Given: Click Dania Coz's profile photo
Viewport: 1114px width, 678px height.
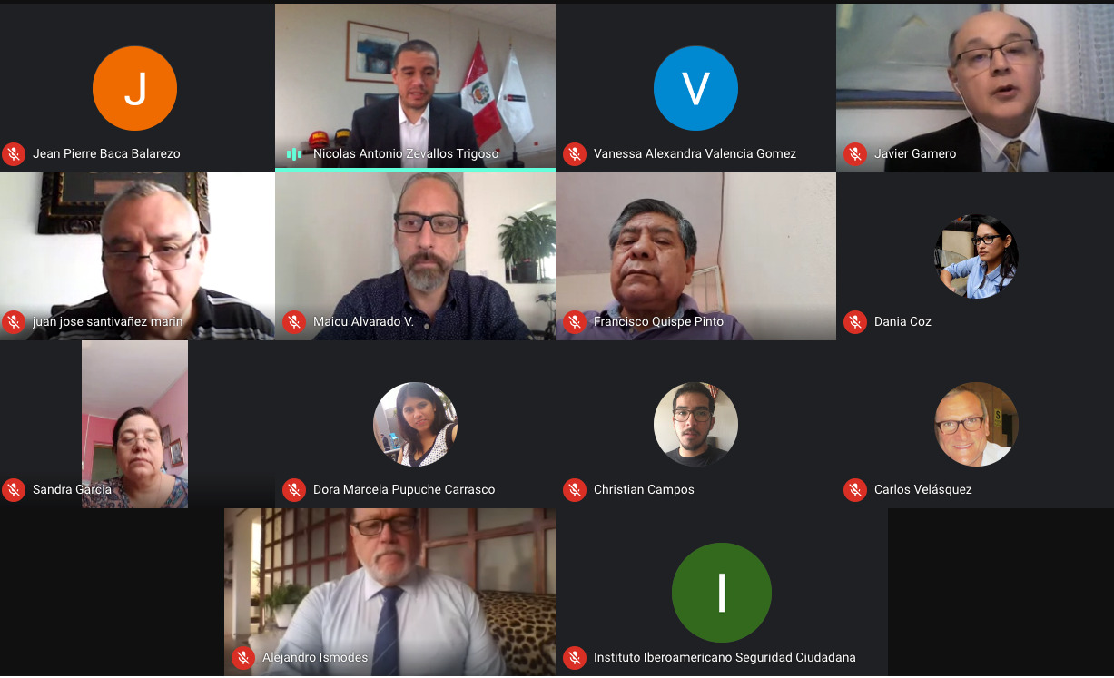Looking at the screenshot, I should 976,256.
